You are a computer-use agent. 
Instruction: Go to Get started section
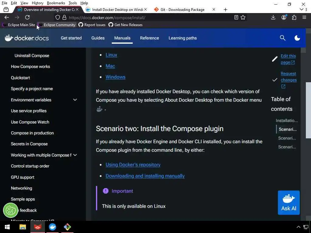click(x=71, y=38)
